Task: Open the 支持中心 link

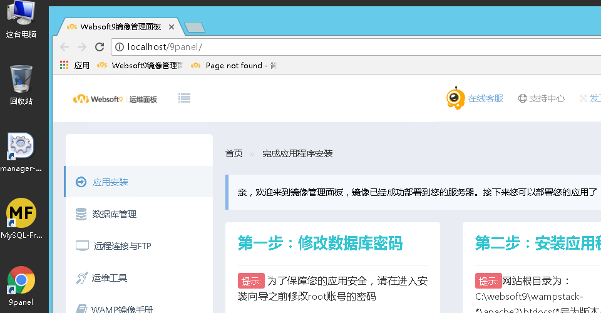Action: [547, 98]
